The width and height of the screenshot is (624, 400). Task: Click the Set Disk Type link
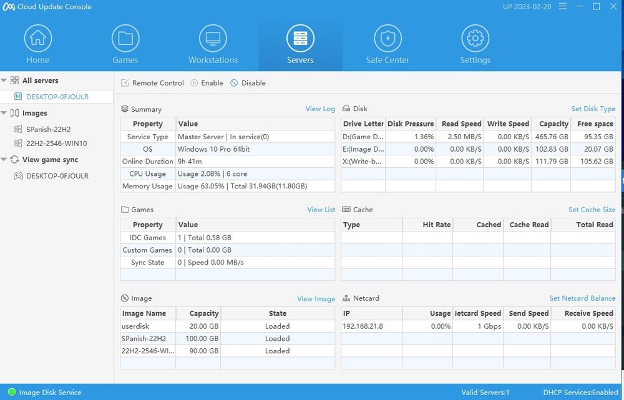tap(593, 109)
